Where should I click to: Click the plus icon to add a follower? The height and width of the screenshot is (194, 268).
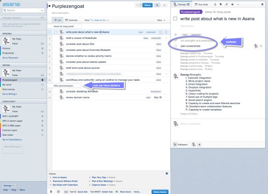tap(199, 144)
